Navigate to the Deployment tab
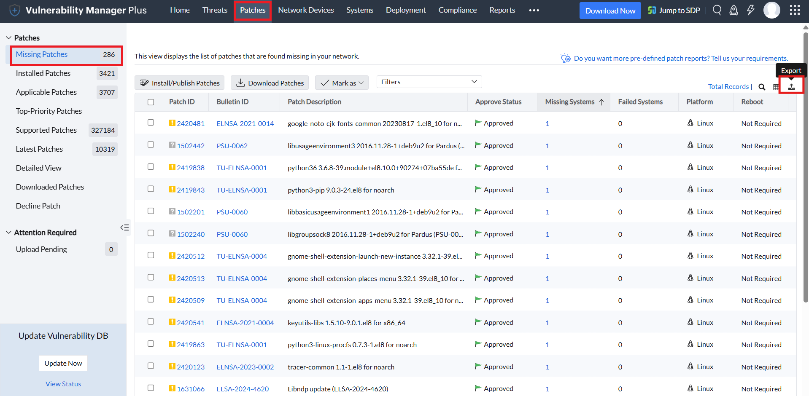 coord(406,10)
